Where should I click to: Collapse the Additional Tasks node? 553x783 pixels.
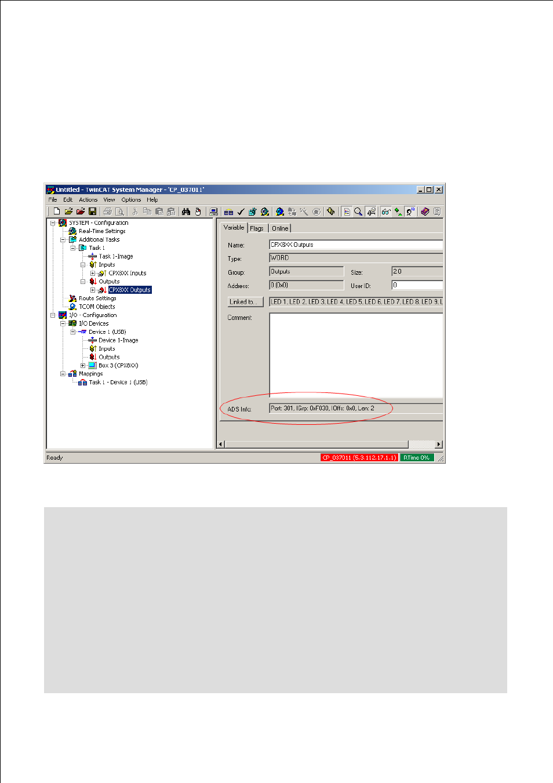(x=63, y=239)
